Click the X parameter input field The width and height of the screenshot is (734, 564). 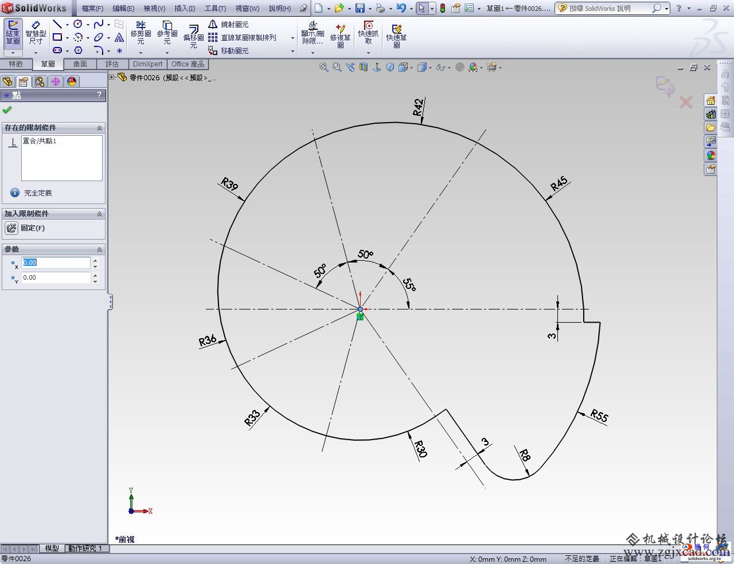(x=56, y=263)
